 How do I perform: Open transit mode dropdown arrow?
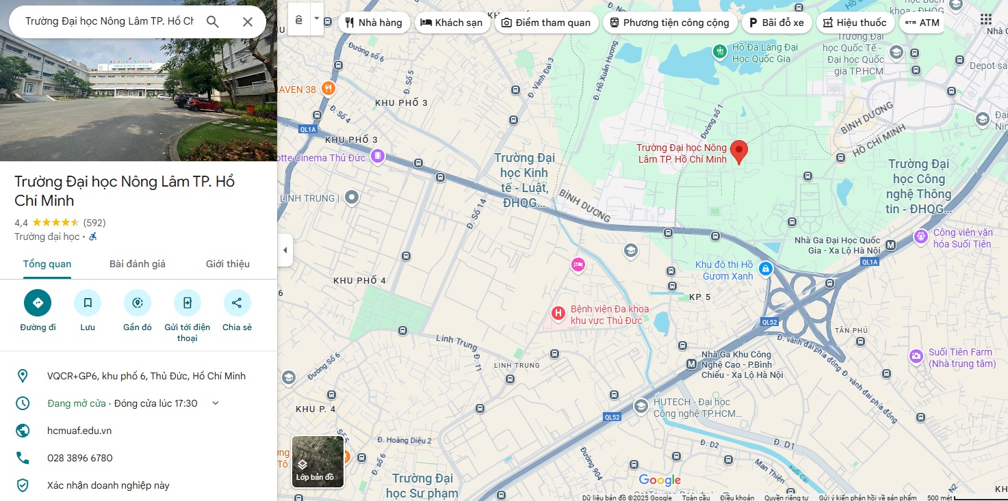(317, 20)
